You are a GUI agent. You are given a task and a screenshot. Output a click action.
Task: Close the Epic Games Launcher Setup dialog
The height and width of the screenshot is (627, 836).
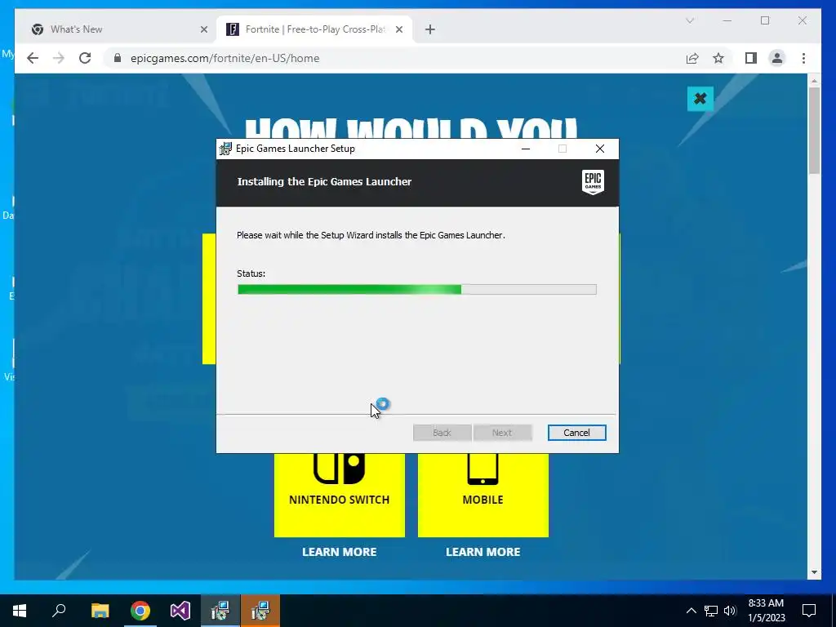click(x=600, y=149)
